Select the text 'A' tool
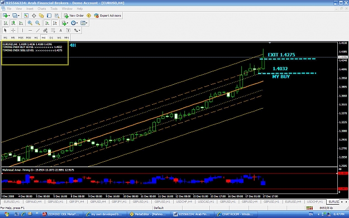Image resolution: width=349 pixels, height=218 pixels. [60, 31]
